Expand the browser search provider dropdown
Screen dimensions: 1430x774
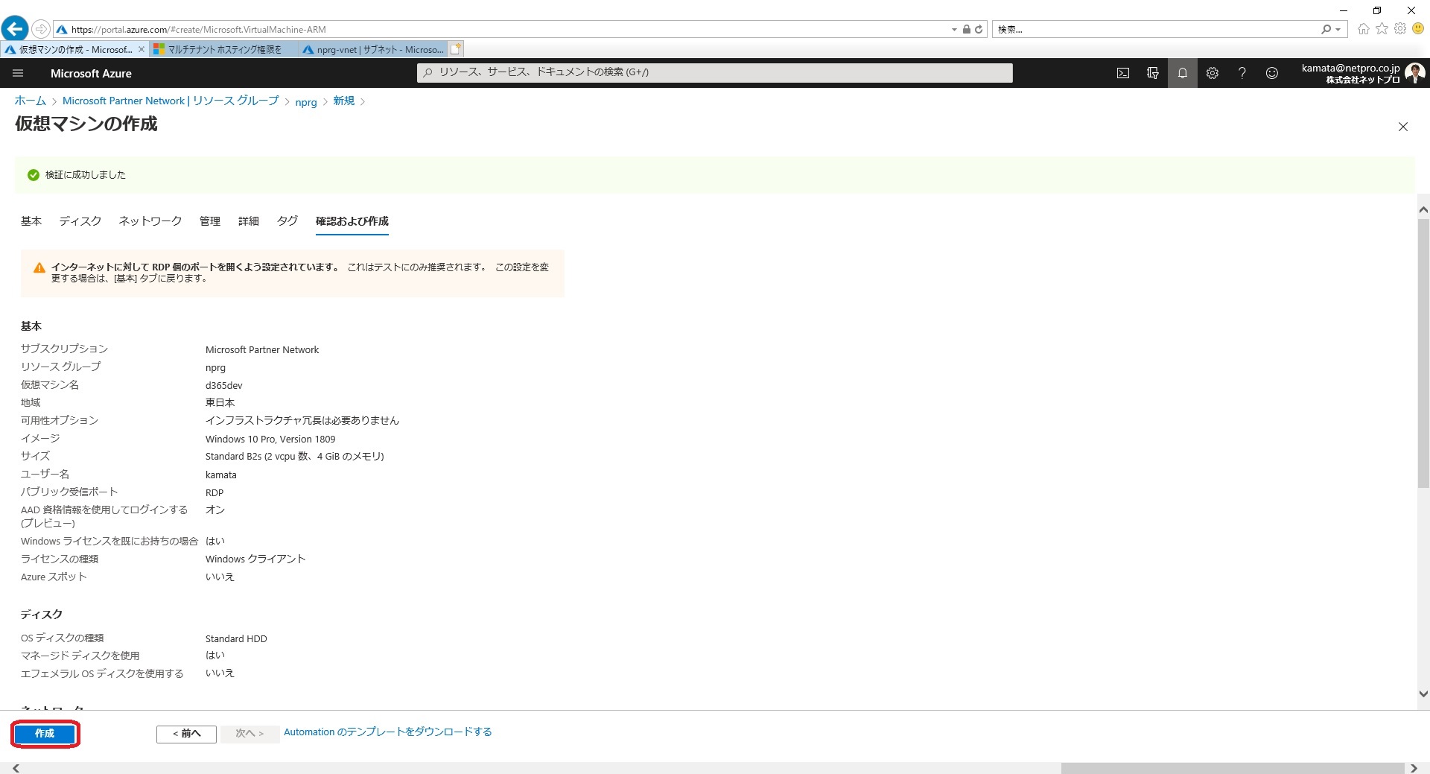pyautogui.click(x=1338, y=30)
